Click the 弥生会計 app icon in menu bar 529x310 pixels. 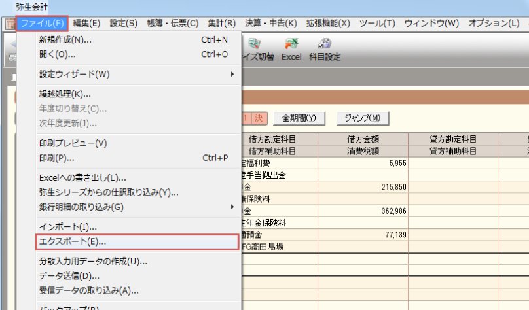(x=10, y=24)
